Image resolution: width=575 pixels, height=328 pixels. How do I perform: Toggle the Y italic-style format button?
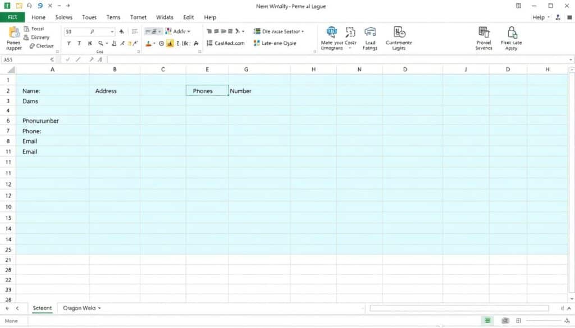tap(69, 44)
